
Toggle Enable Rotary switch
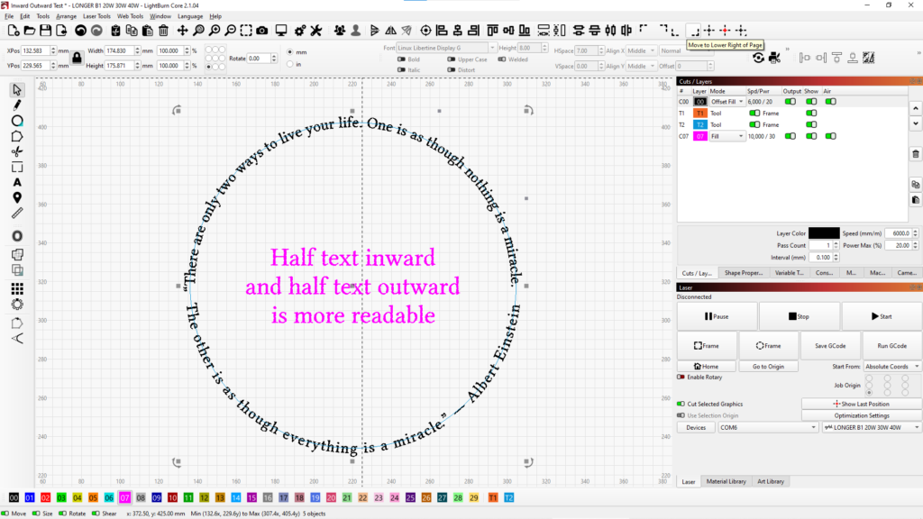pos(681,378)
